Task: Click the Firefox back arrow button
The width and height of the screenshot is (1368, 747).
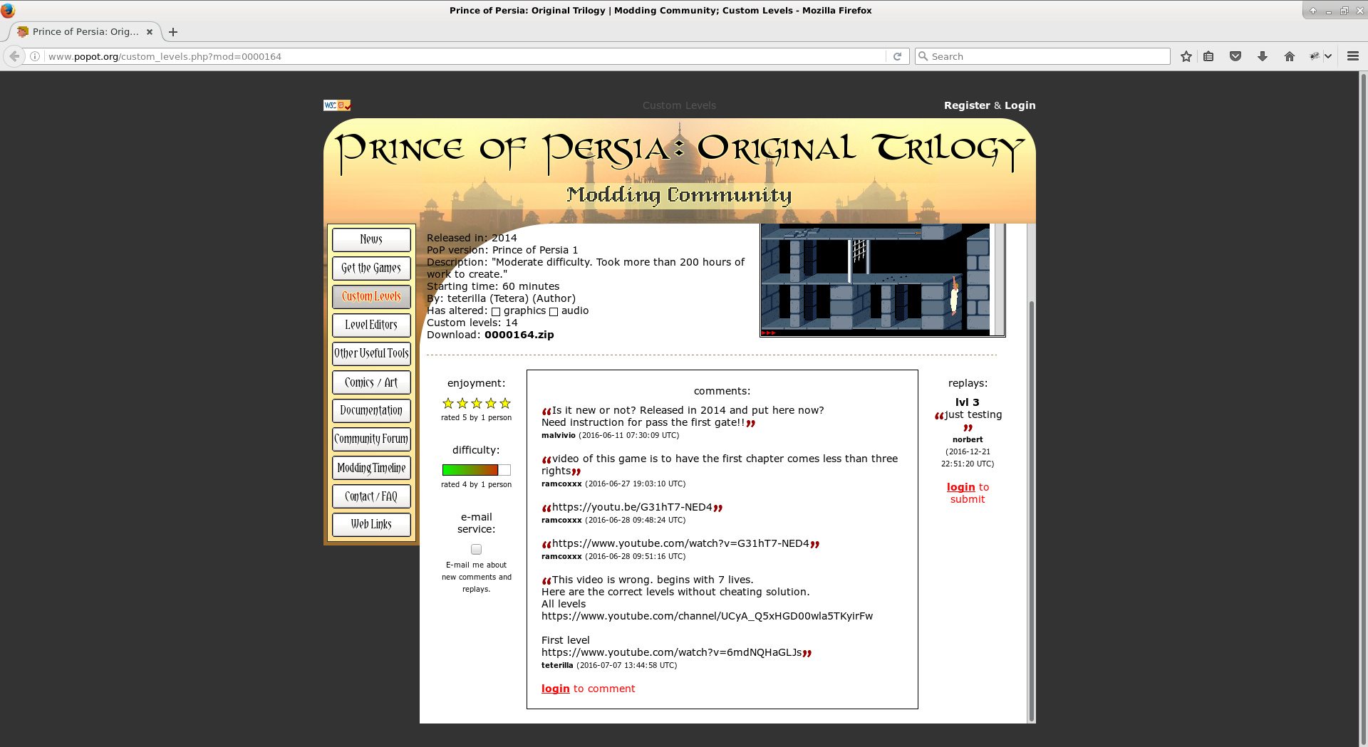Action: coord(14,56)
